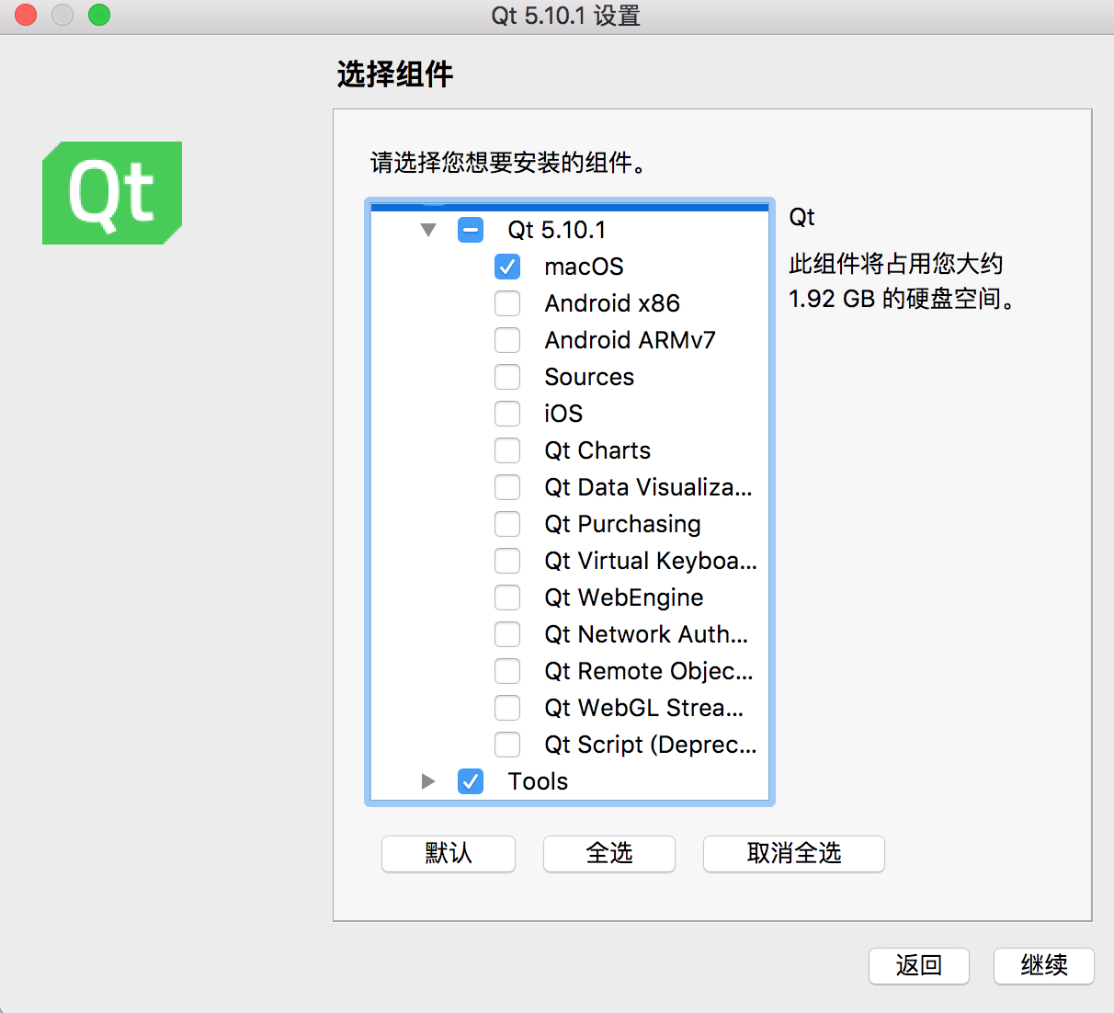This screenshot has width=1114, height=1013.
Task: Enable the Android ARMv7 checkbox
Action: point(507,340)
